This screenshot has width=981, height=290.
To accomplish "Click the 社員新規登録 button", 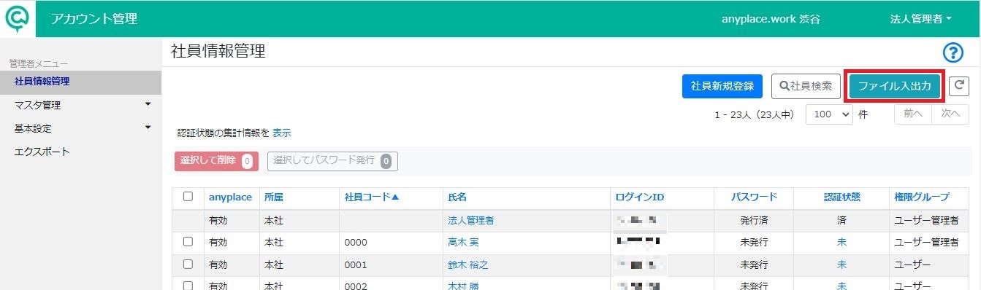I will pos(722,86).
